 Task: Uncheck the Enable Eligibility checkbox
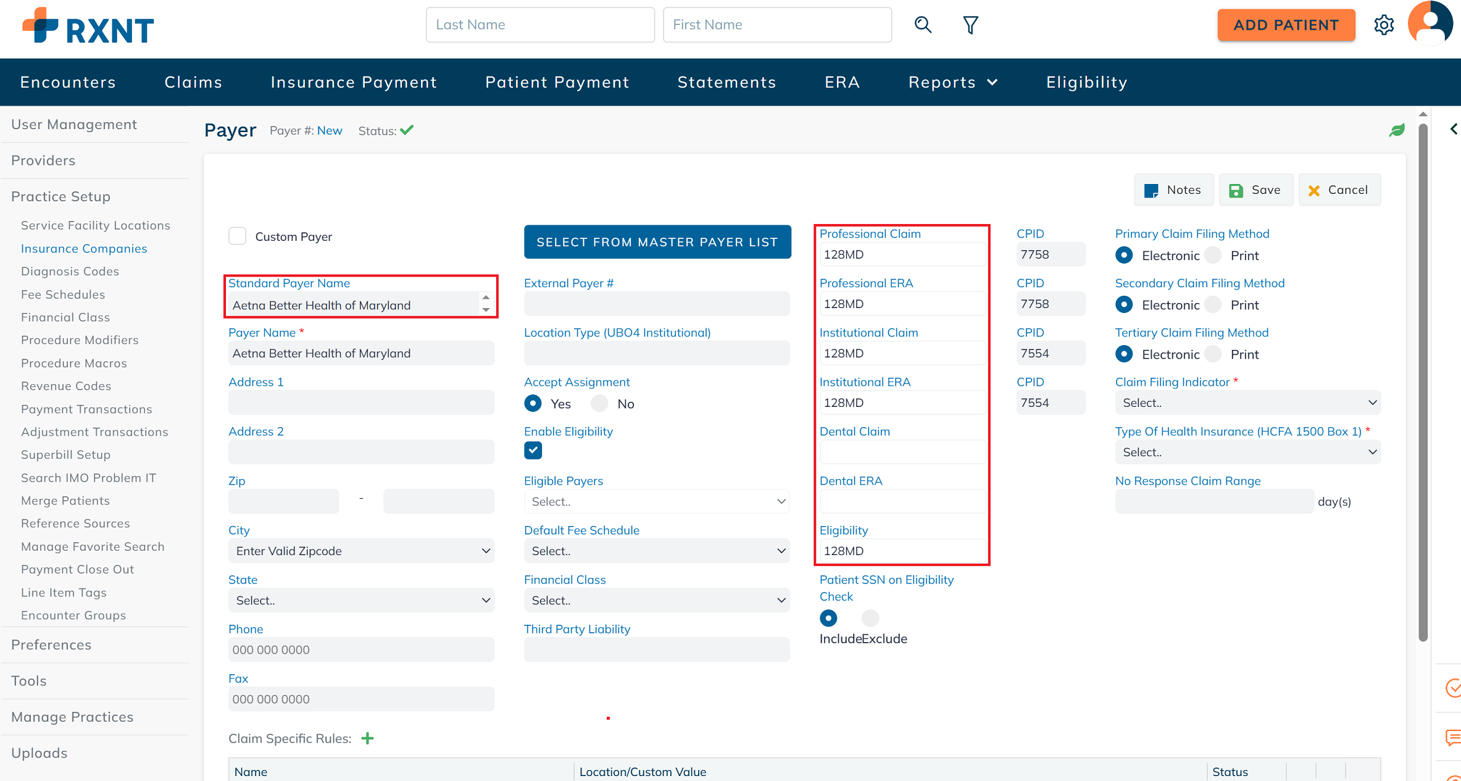click(533, 451)
